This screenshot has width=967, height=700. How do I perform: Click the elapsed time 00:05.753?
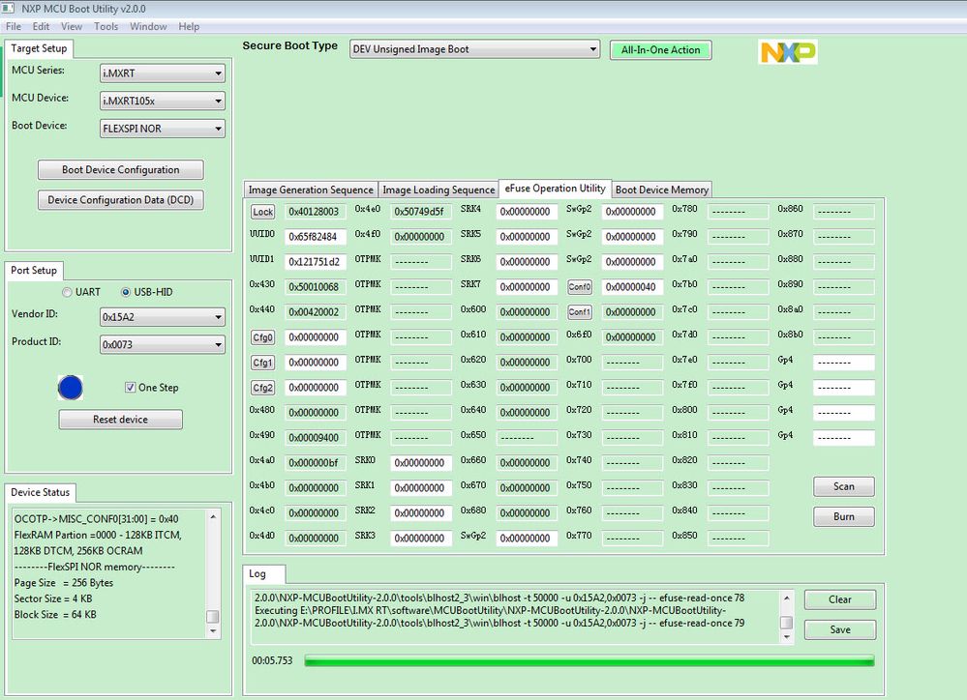pos(272,660)
